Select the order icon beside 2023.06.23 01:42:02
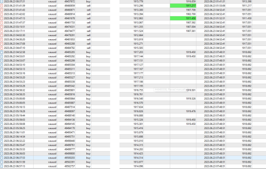 point(2,14)
